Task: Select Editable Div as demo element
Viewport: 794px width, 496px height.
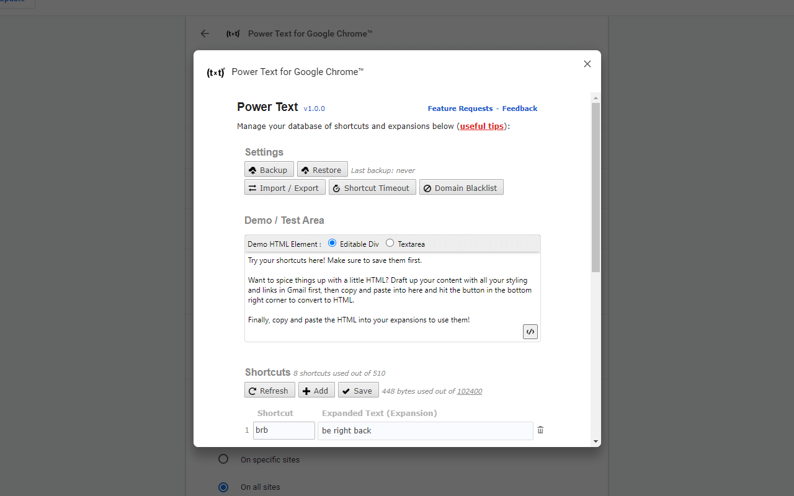Action: 332,242
